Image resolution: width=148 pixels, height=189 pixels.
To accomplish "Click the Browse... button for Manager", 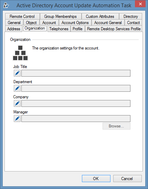I will [x=116, y=126].
